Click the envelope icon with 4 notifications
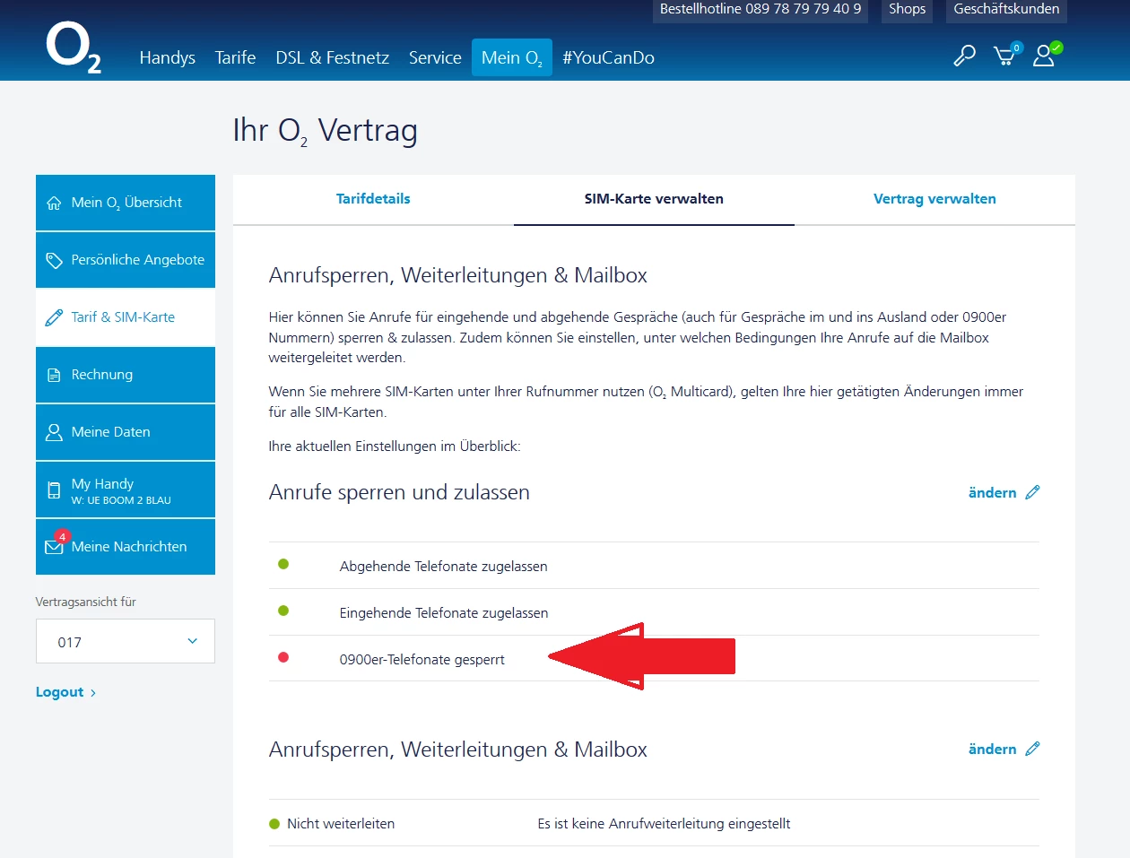1130x858 pixels. pyautogui.click(x=56, y=545)
